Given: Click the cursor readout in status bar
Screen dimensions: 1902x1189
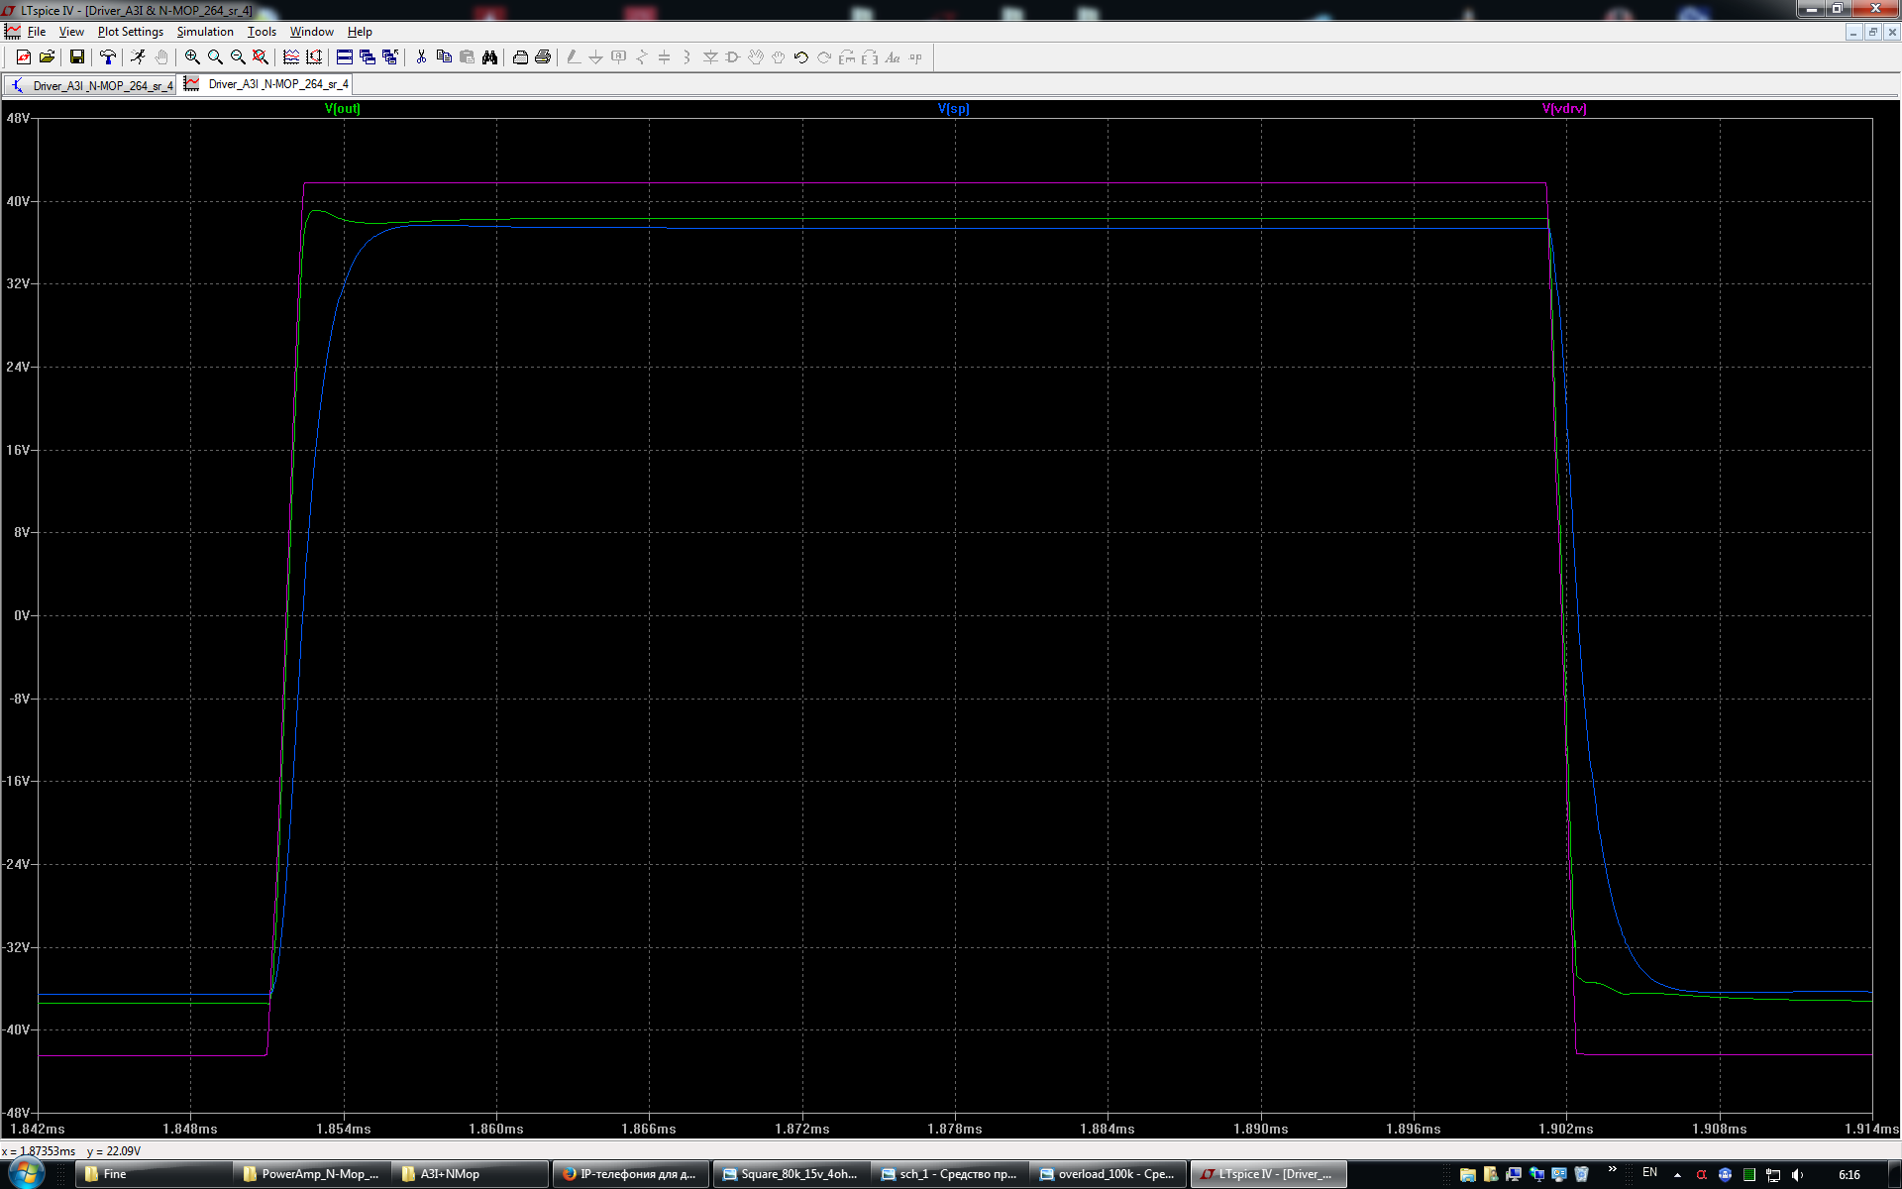Looking at the screenshot, I should click(71, 1151).
